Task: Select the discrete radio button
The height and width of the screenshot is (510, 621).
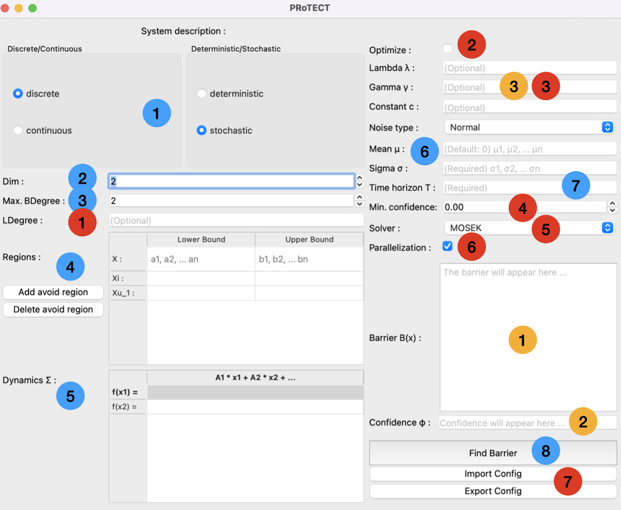Action: coord(18,93)
